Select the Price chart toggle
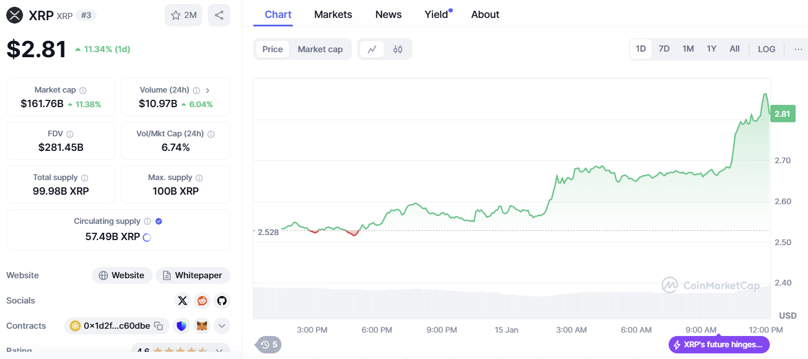 click(x=273, y=49)
